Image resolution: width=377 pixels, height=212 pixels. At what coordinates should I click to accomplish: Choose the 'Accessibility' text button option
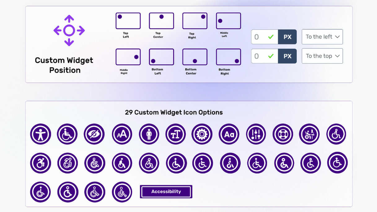(166, 192)
